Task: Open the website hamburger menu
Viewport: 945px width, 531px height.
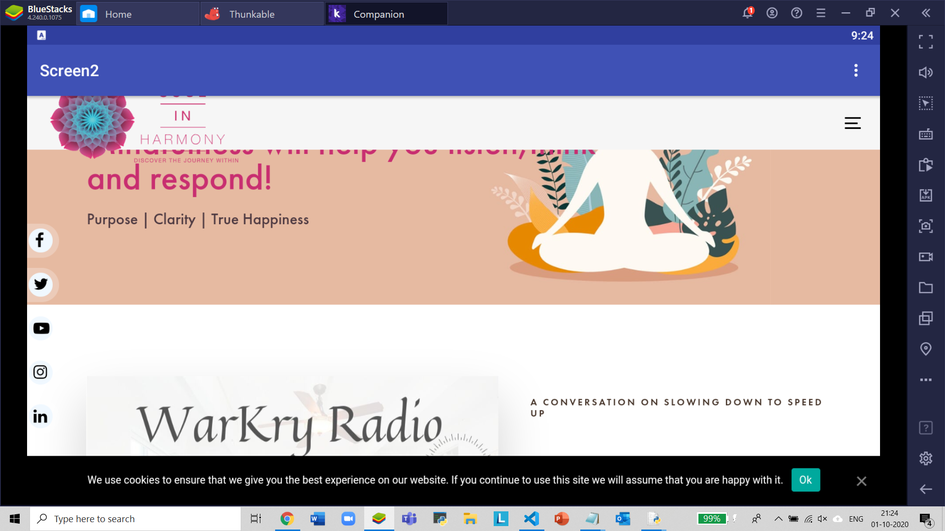Action: pyautogui.click(x=852, y=123)
